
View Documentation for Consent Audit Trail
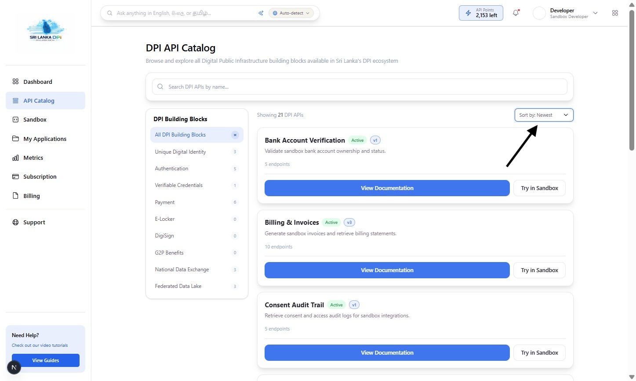click(387, 352)
